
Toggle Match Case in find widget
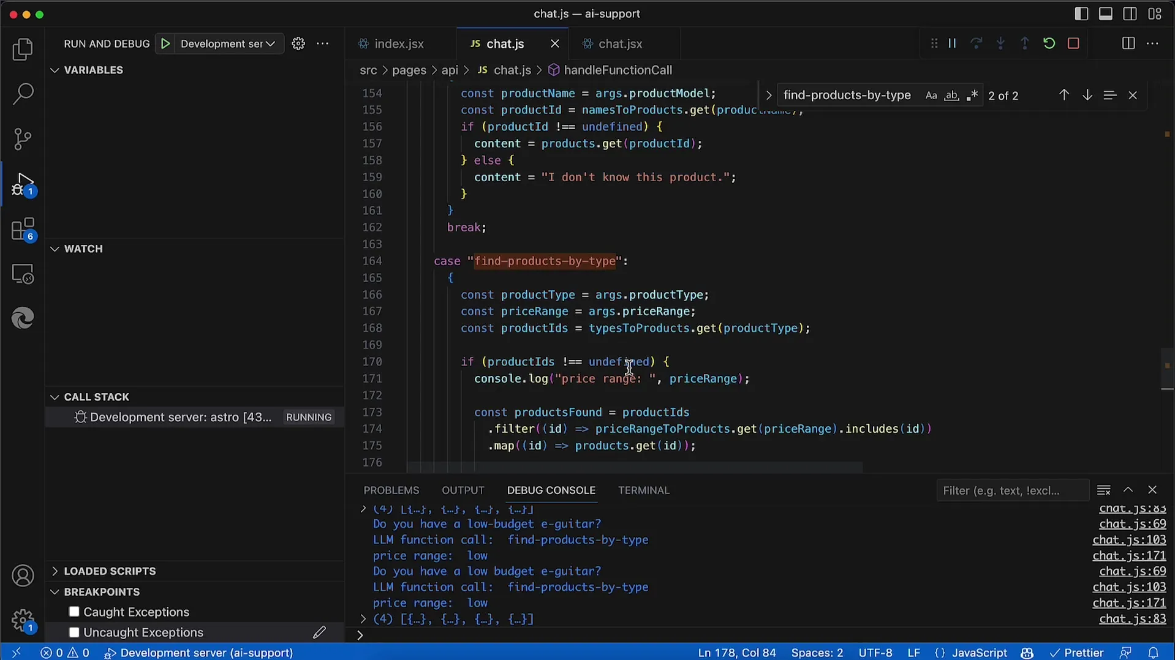[x=931, y=96]
